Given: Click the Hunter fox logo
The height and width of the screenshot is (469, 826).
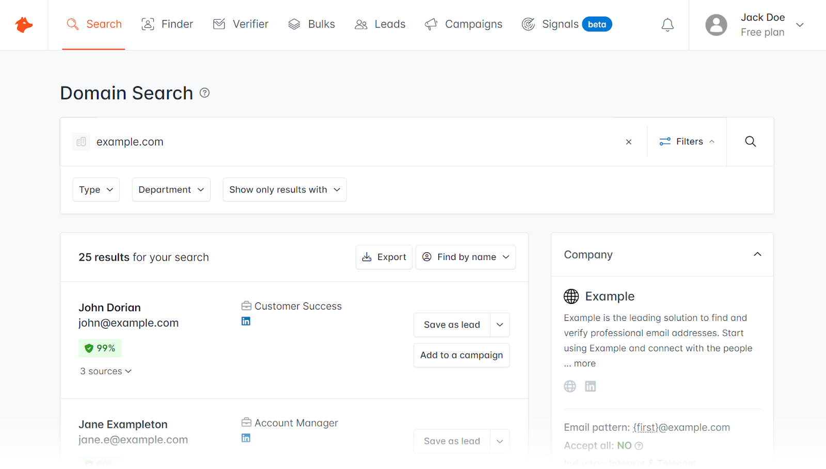Looking at the screenshot, I should [24, 24].
